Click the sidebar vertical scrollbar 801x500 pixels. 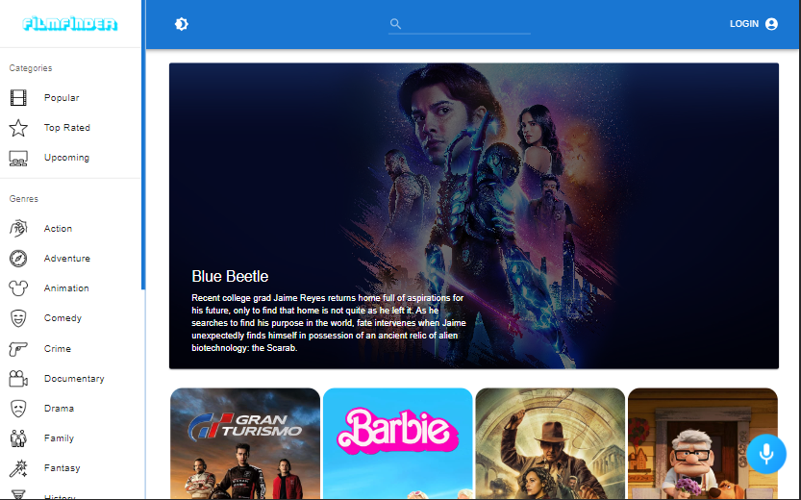[x=143, y=144]
